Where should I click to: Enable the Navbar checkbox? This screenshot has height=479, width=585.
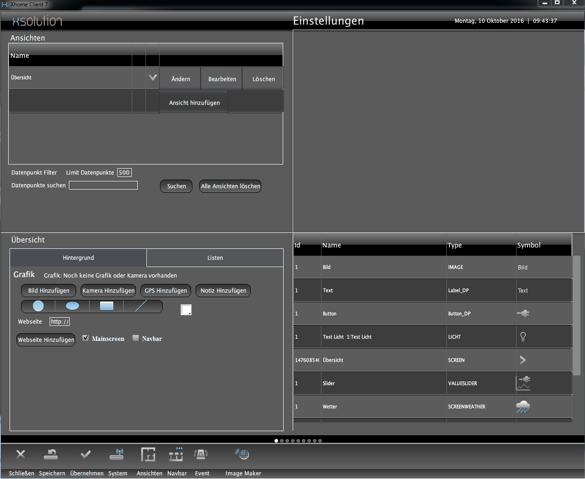point(135,337)
